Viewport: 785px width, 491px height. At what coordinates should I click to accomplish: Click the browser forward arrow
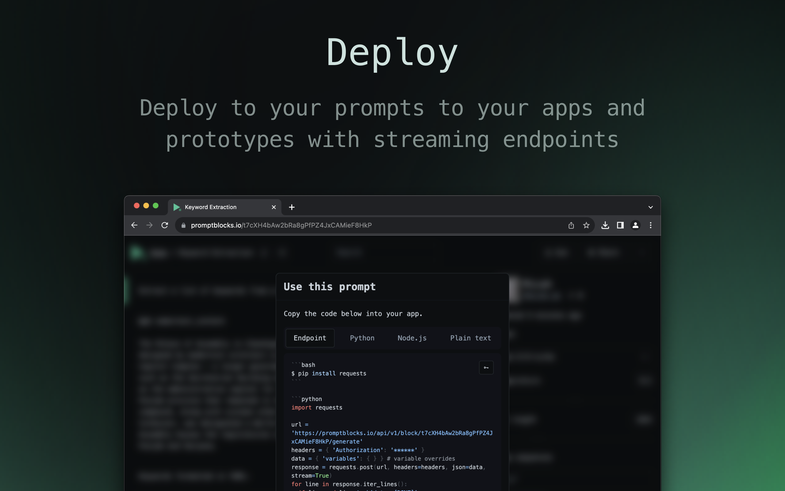tap(150, 225)
